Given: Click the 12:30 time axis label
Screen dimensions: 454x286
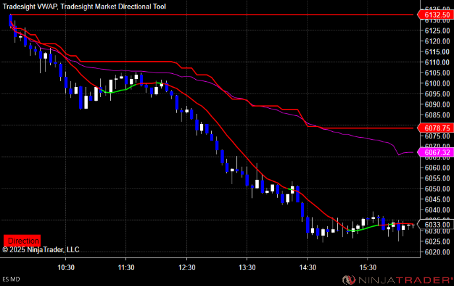Looking at the screenshot, I should tap(187, 268).
